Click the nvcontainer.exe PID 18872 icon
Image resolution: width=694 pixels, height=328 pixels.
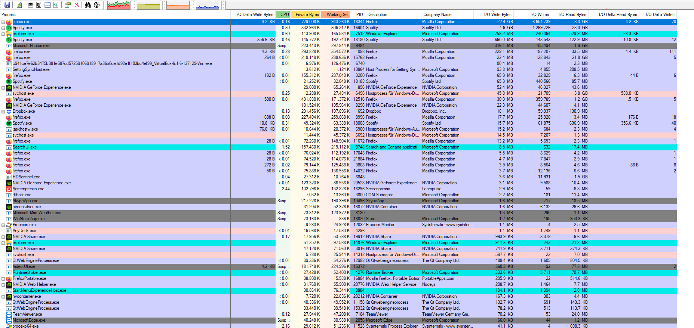[x=9, y=207]
